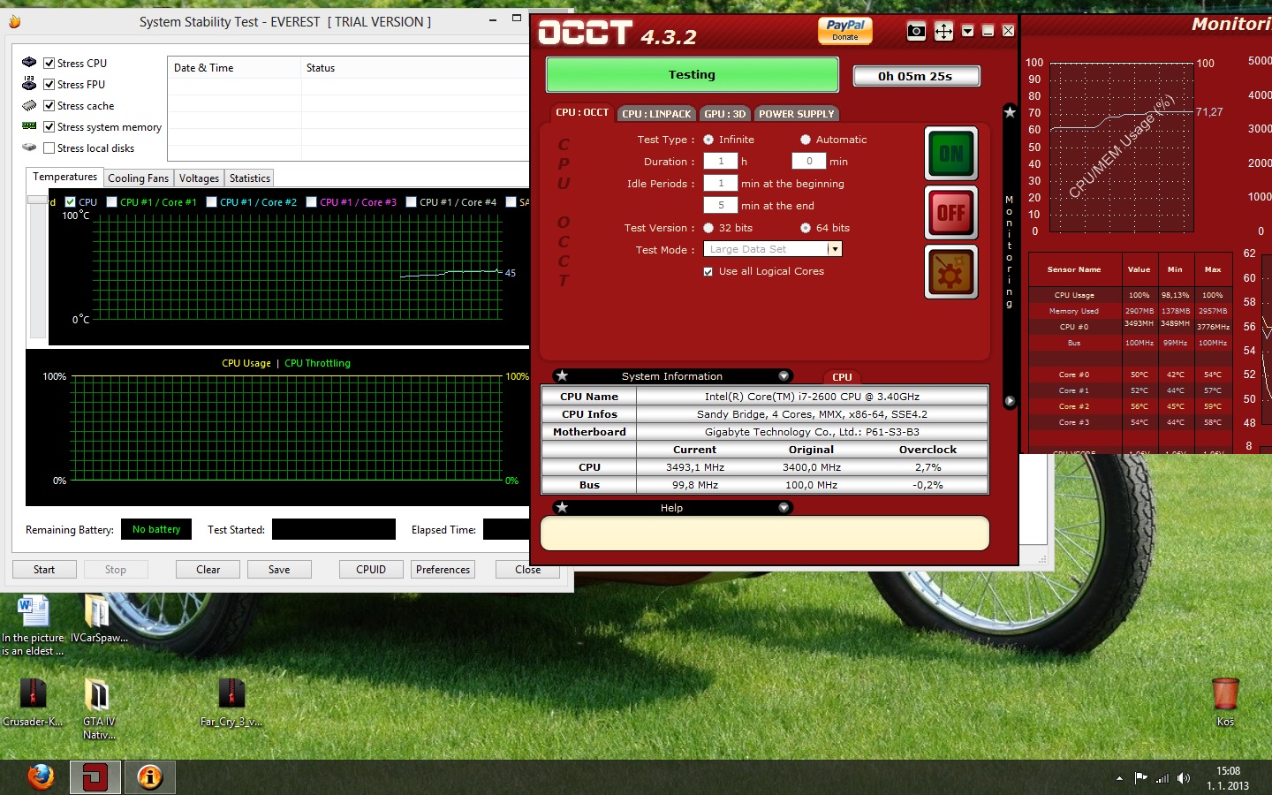Image resolution: width=1272 pixels, height=795 pixels.
Task: Click the CPU tab under System Information
Action: (842, 377)
